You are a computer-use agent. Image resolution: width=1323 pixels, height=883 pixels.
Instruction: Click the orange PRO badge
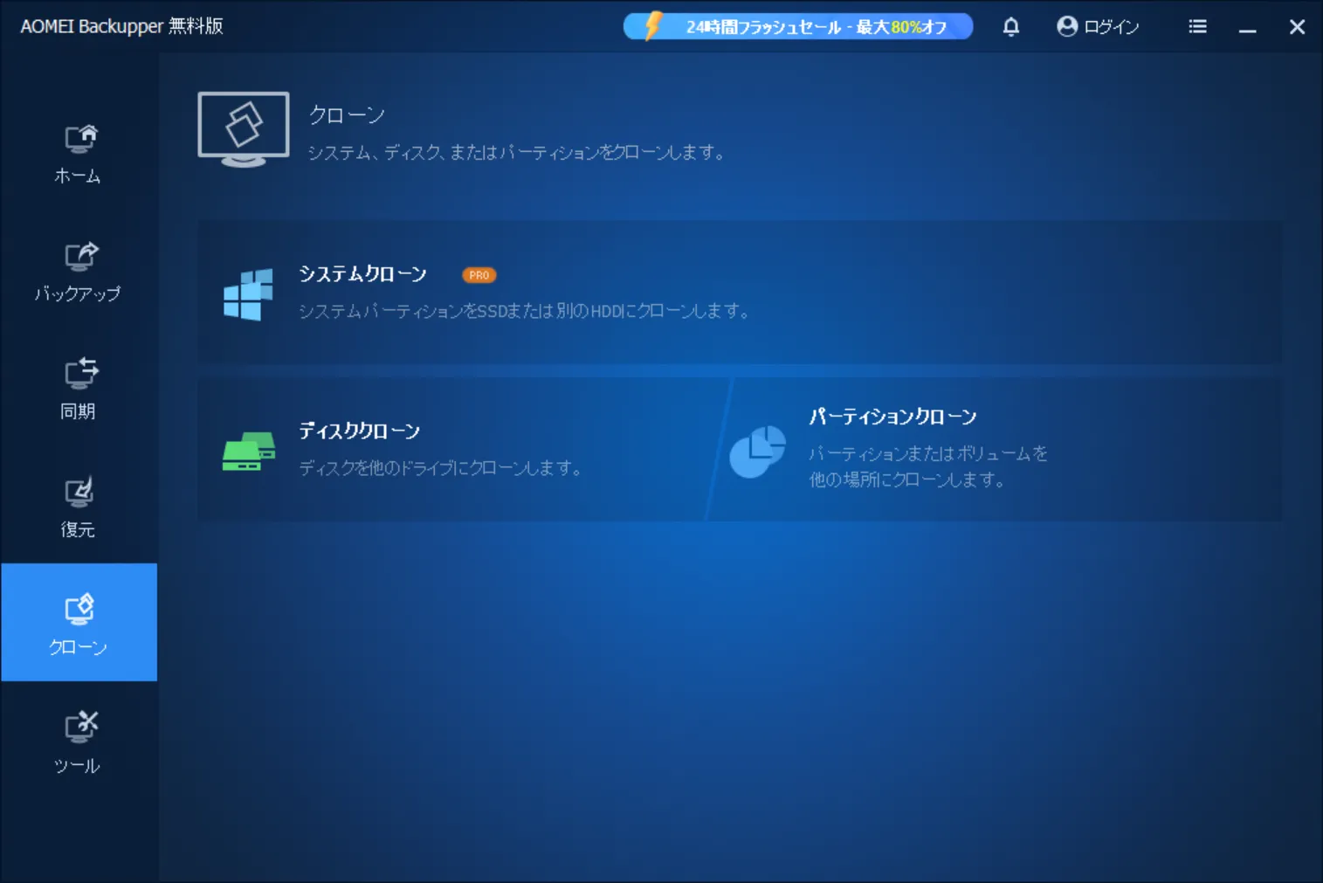pyautogui.click(x=479, y=275)
